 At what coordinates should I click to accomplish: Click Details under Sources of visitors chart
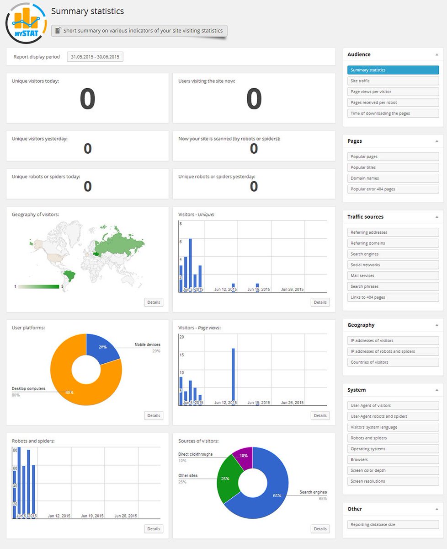[320, 529]
